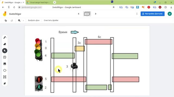Go to the previous frame
174x97 pixels.
tap(79, 14)
